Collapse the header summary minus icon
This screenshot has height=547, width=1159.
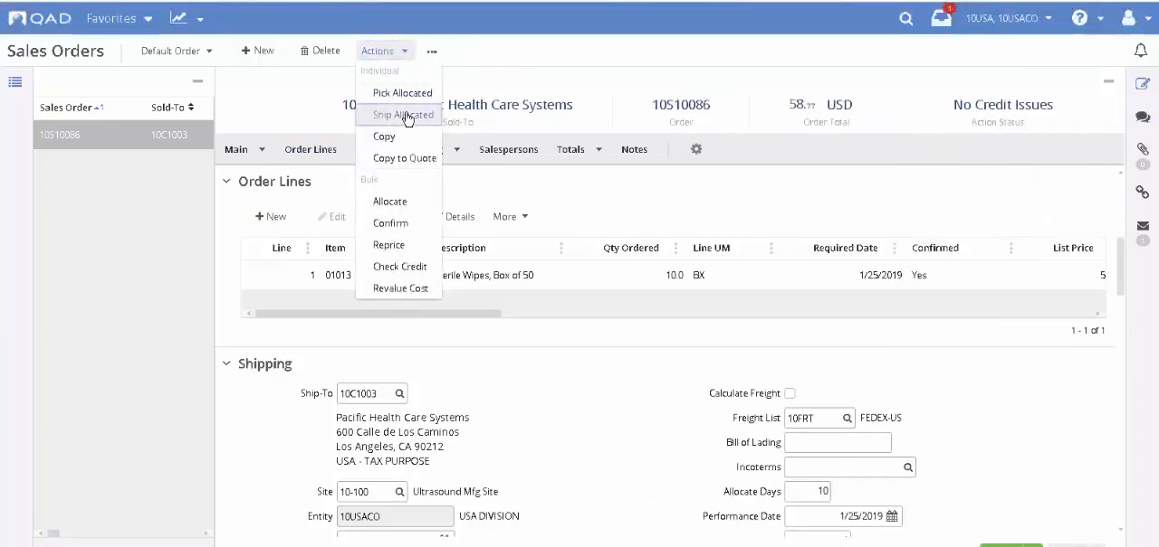tap(1108, 81)
